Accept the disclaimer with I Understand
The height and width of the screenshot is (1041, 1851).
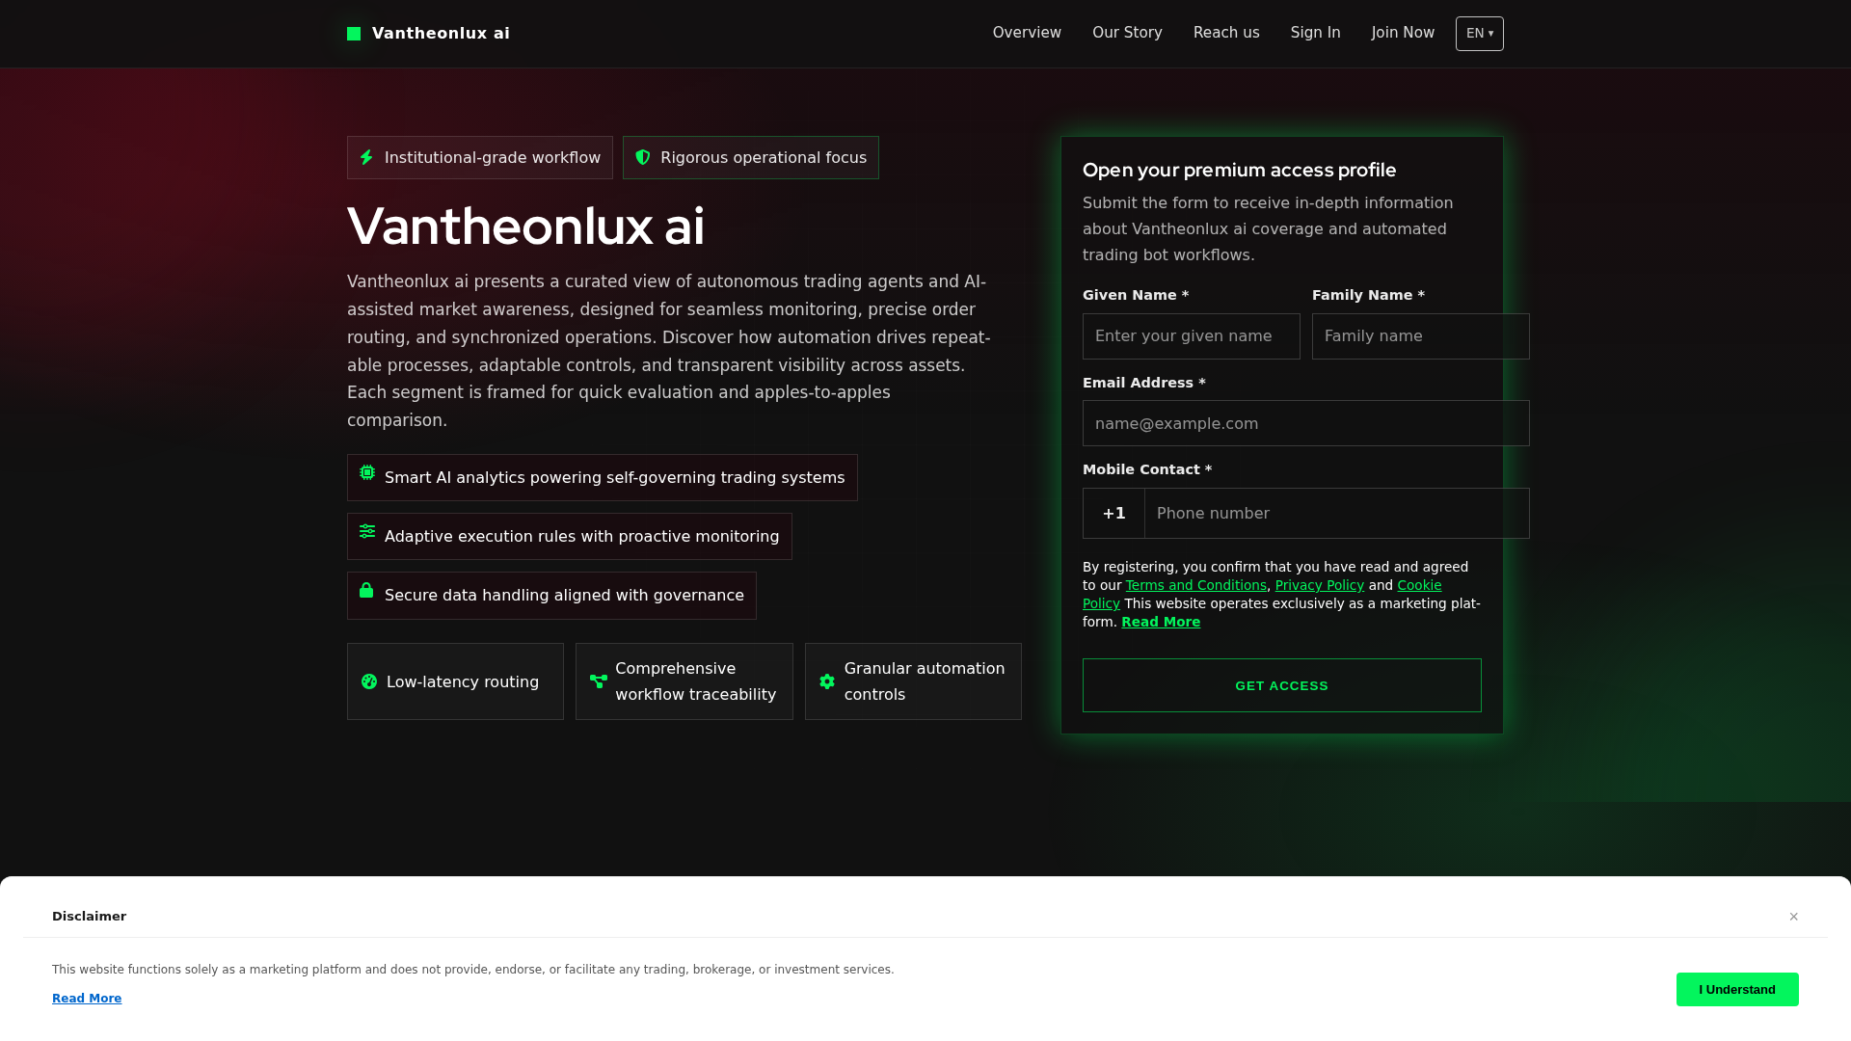[1737, 989]
